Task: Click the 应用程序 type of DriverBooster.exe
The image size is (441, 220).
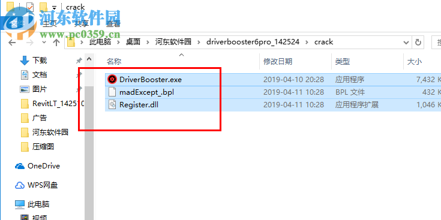Action: (x=350, y=80)
